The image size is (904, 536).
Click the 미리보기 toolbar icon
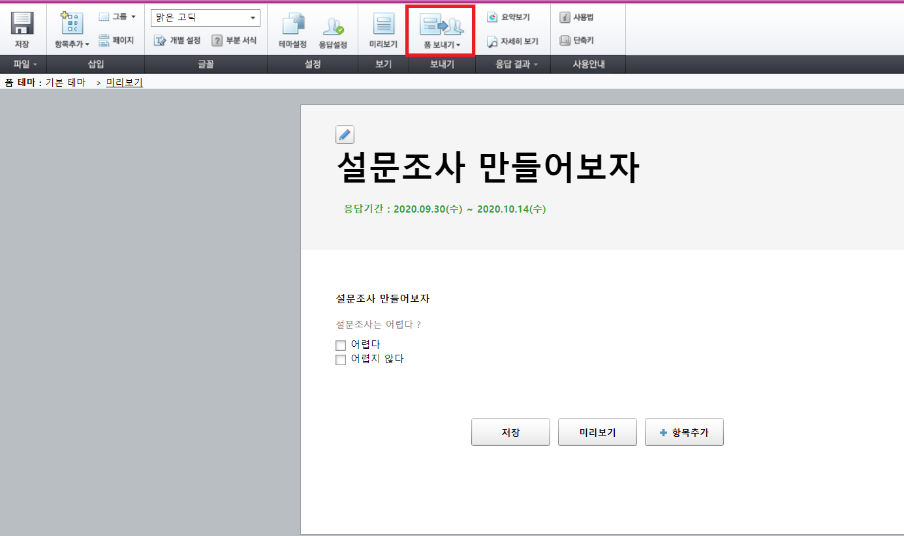coord(383,31)
